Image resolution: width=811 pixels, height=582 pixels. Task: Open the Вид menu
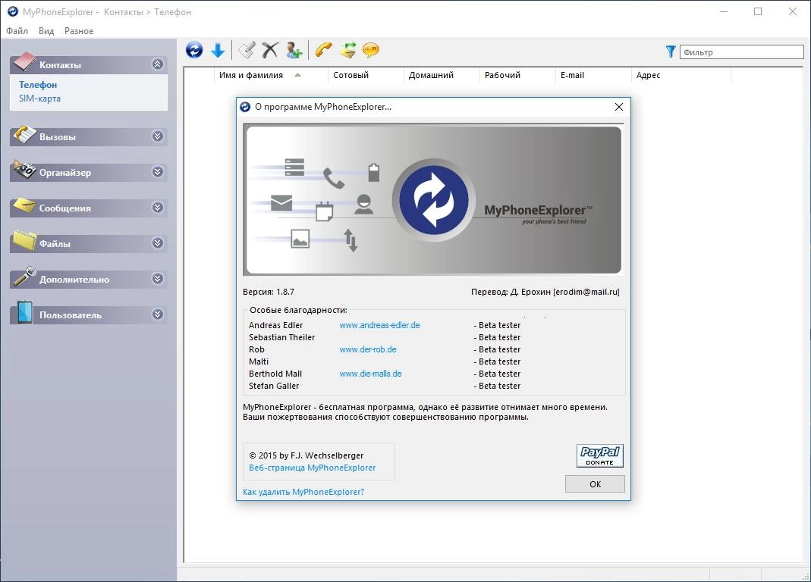pyautogui.click(x=46, y=31)
